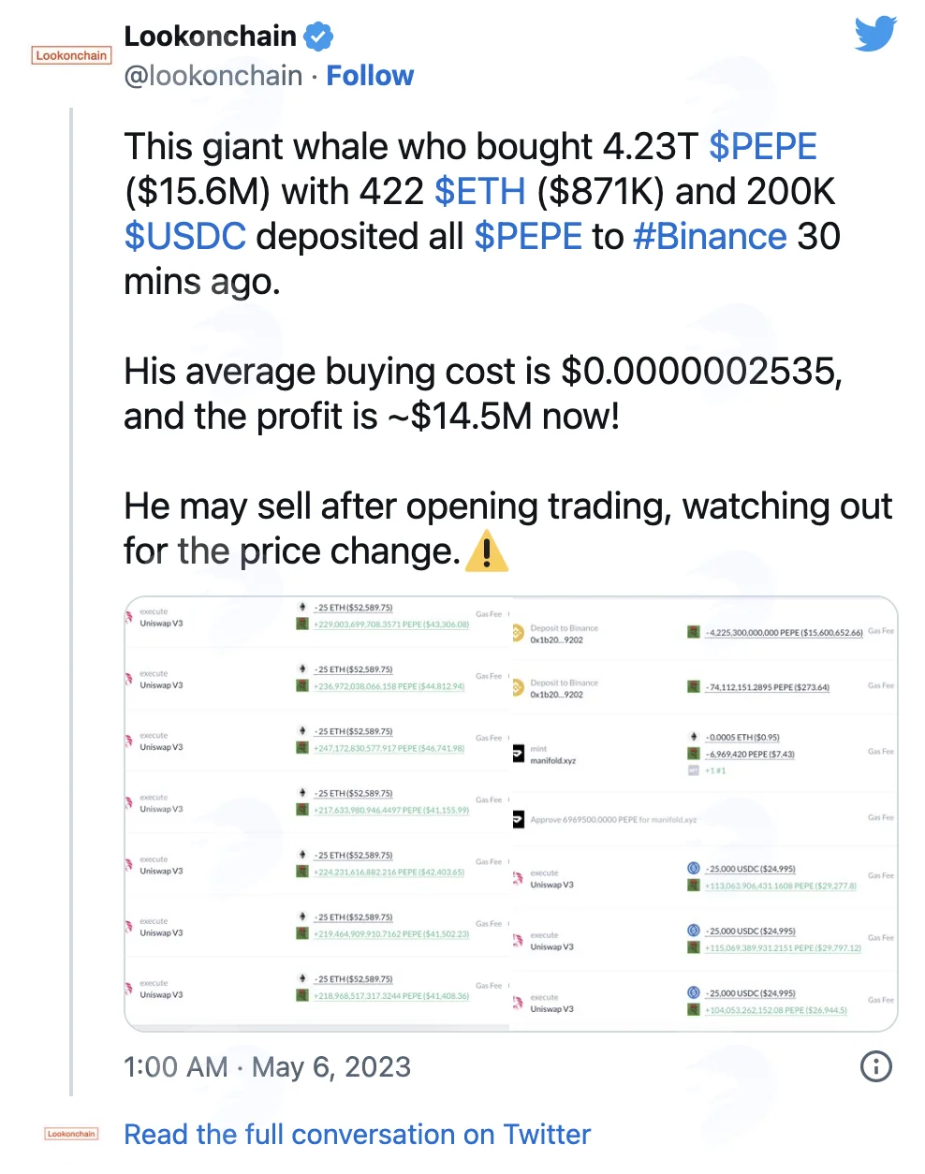Open the #Binance hashtag
925x1174 pixels.
click(x=711, y=237)
